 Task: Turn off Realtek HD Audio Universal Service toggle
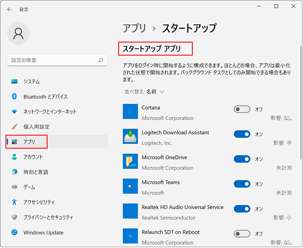click(x=242, y=209)
